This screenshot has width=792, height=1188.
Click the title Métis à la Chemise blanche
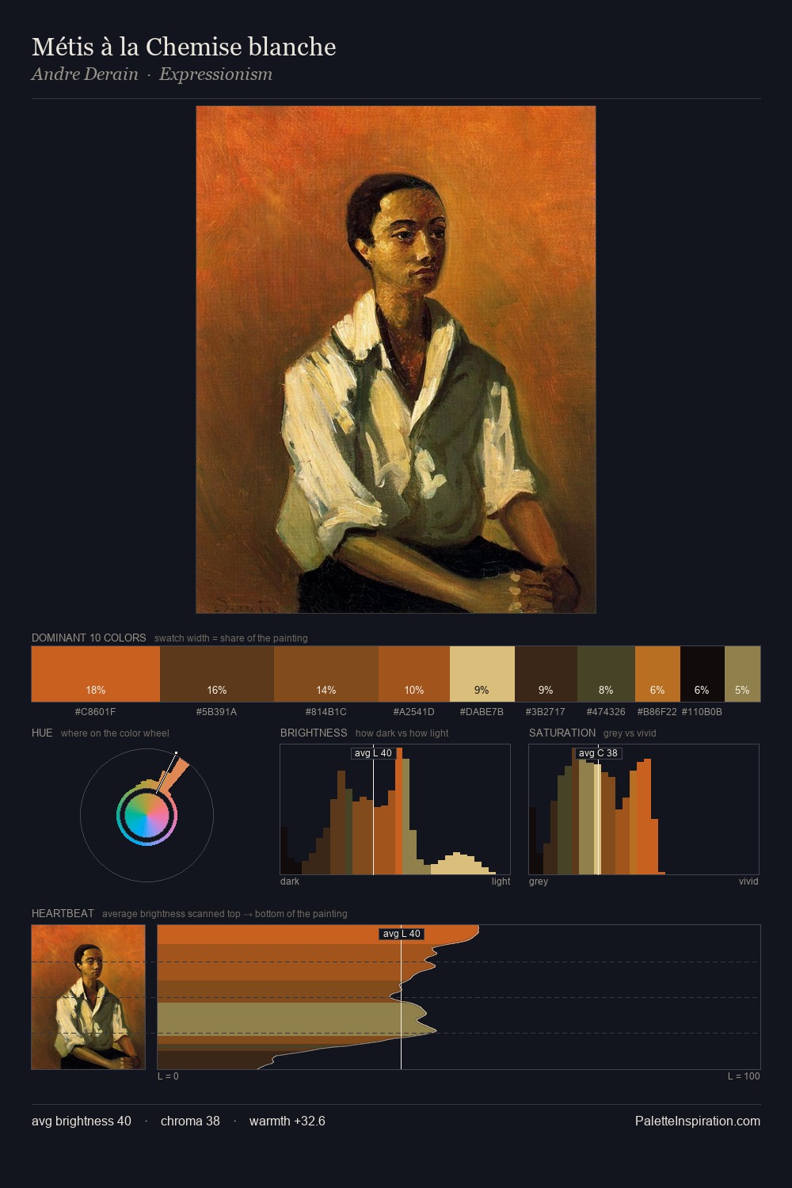(x=184, y=47)
